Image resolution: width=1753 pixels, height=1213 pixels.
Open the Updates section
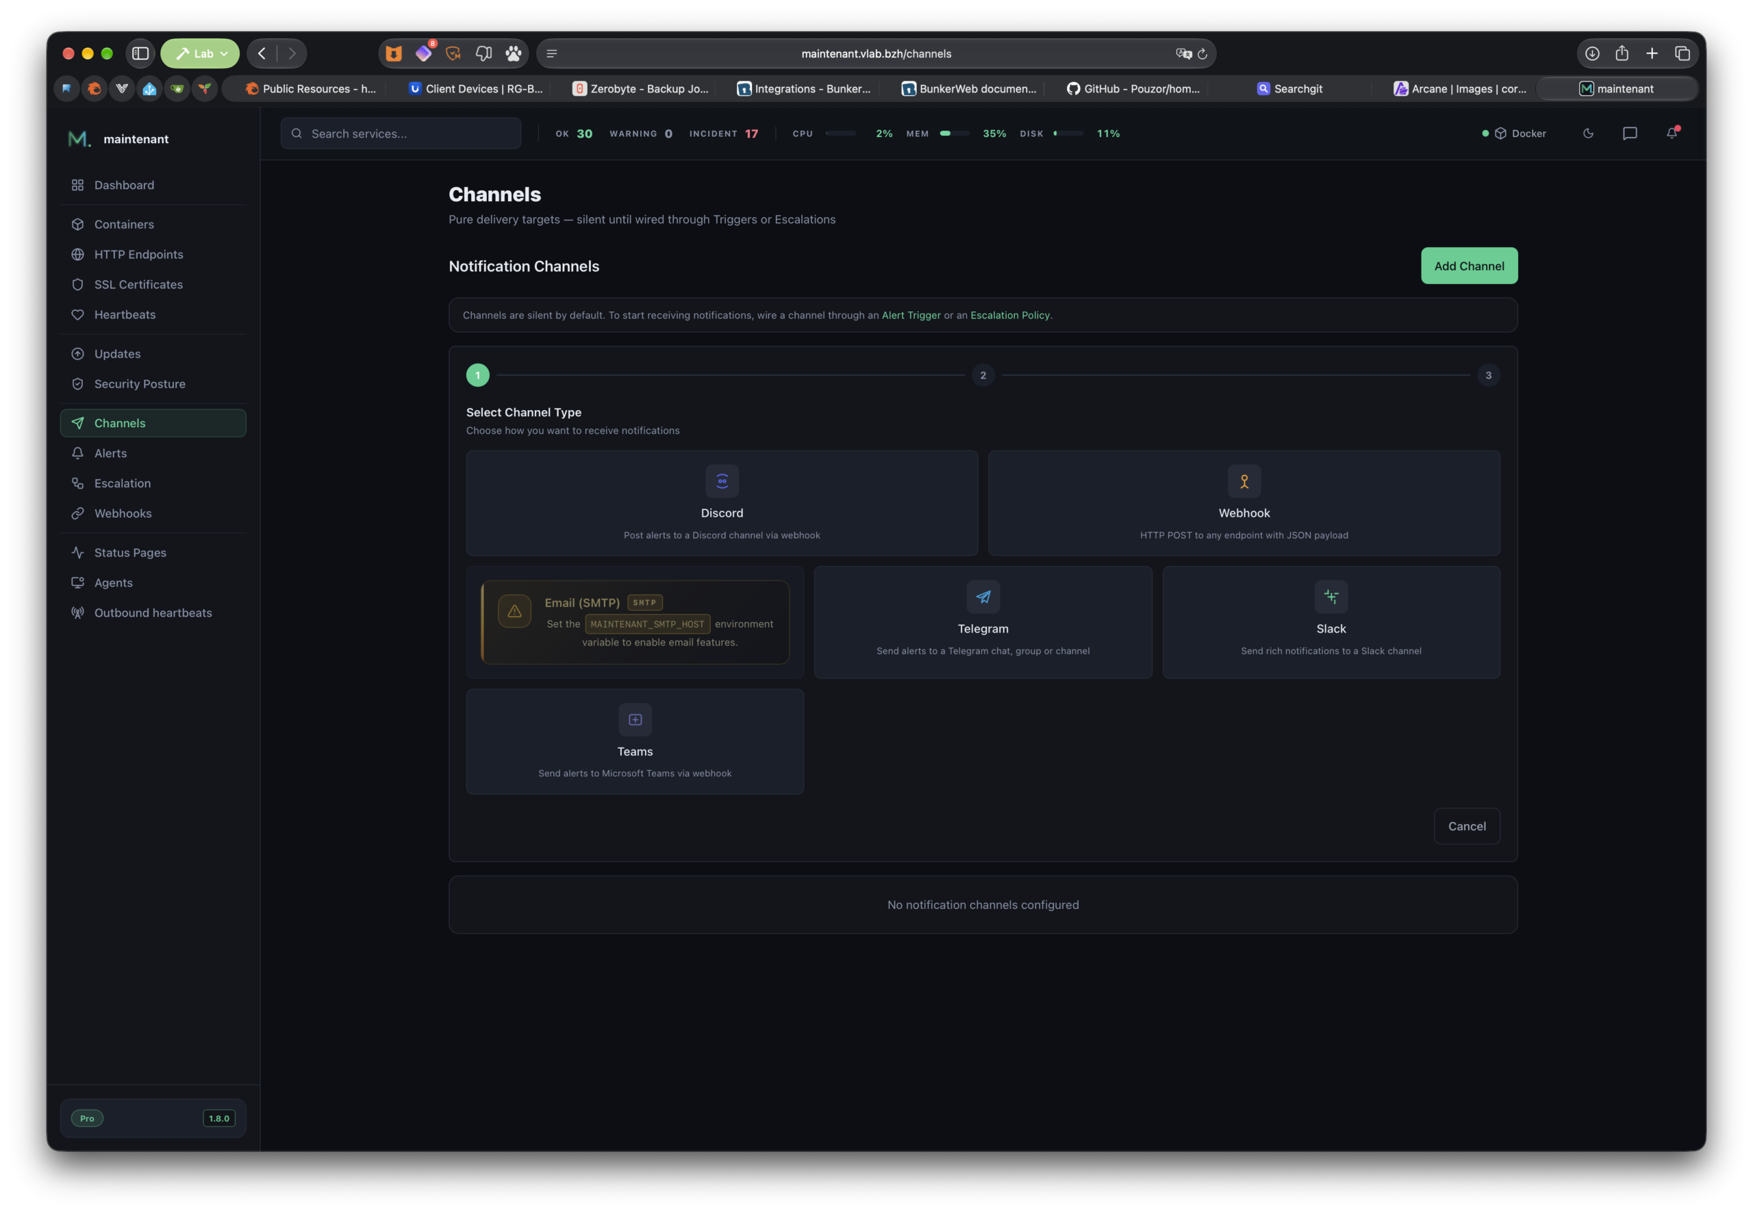pyautogui.click(x=153, y=353)
